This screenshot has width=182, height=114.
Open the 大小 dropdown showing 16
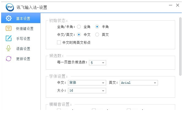(87, 91)
